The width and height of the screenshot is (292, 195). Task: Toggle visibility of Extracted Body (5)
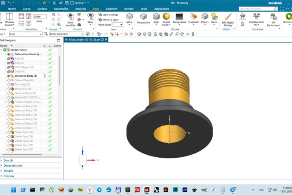tap(9, 76)
